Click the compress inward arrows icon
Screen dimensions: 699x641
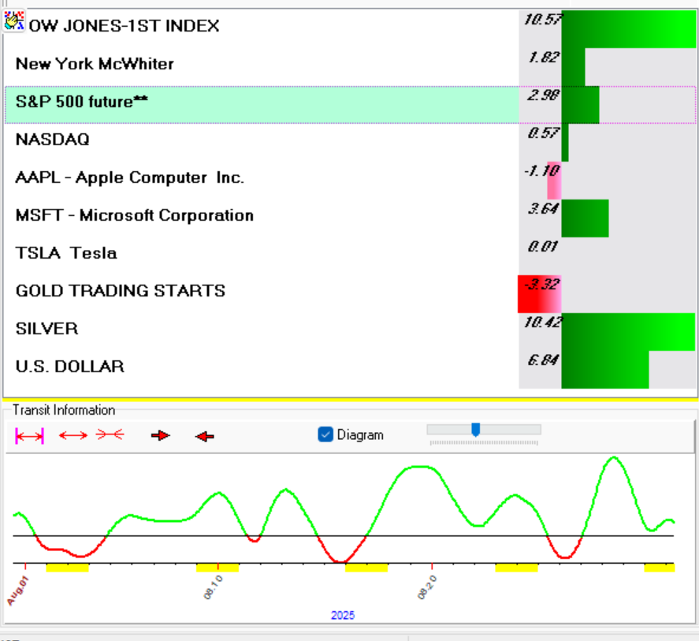[110, 434]
